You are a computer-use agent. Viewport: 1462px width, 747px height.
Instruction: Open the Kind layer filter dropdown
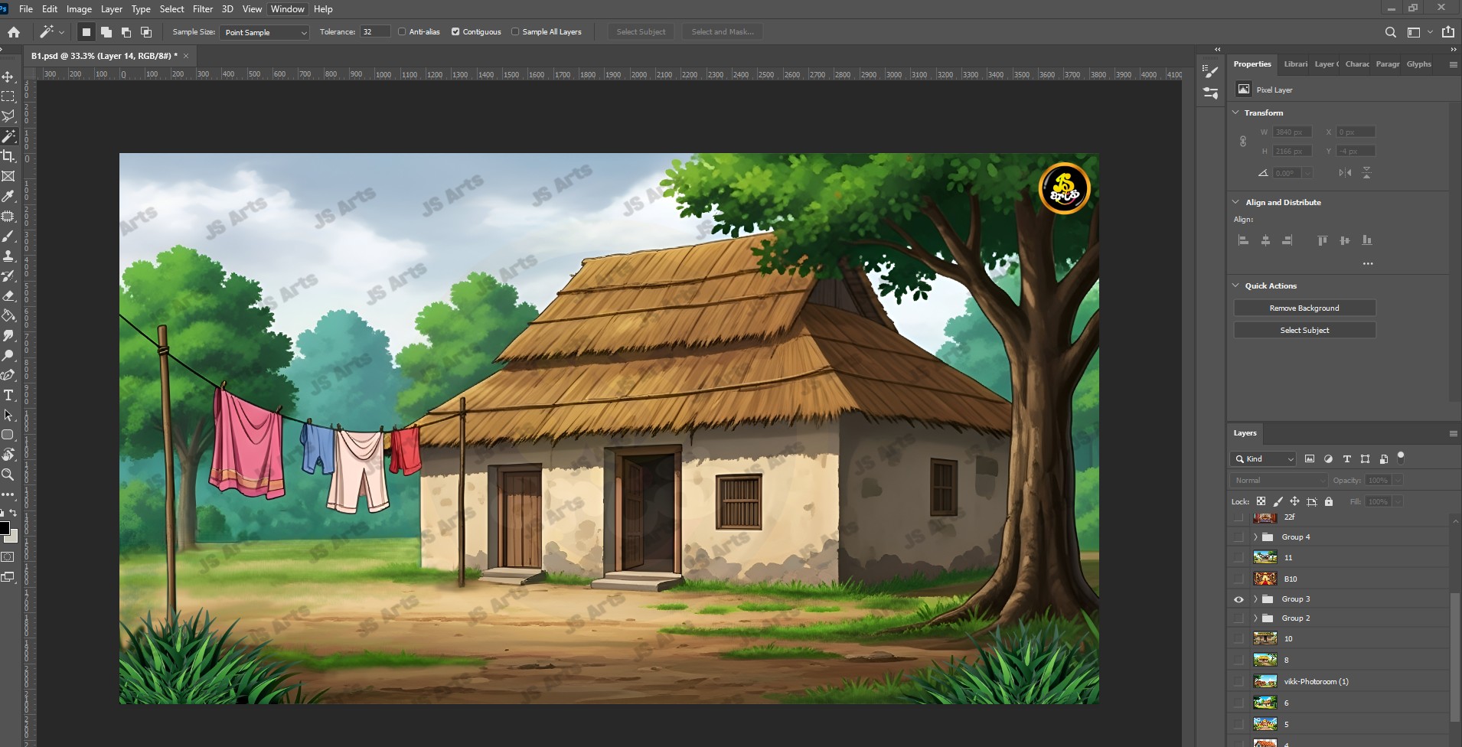(1263, 458)
